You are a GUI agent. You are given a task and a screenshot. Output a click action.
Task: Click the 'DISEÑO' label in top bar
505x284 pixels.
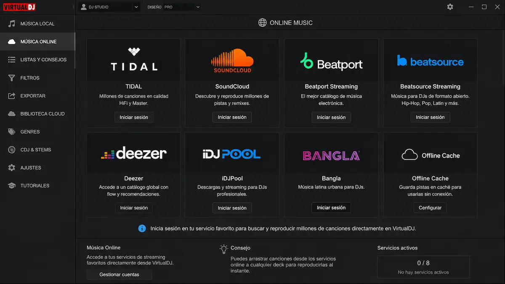point(154,7)
